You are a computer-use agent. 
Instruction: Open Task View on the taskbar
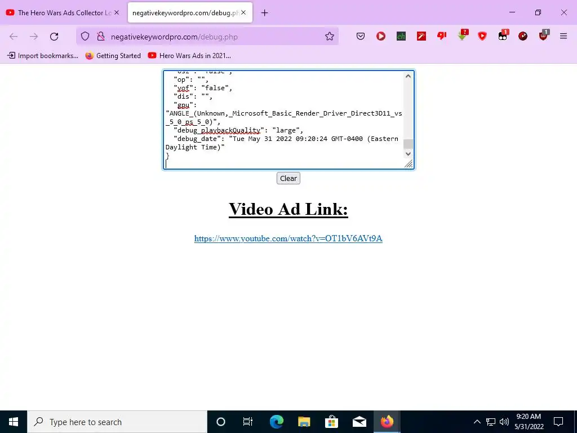coord(248,422)
